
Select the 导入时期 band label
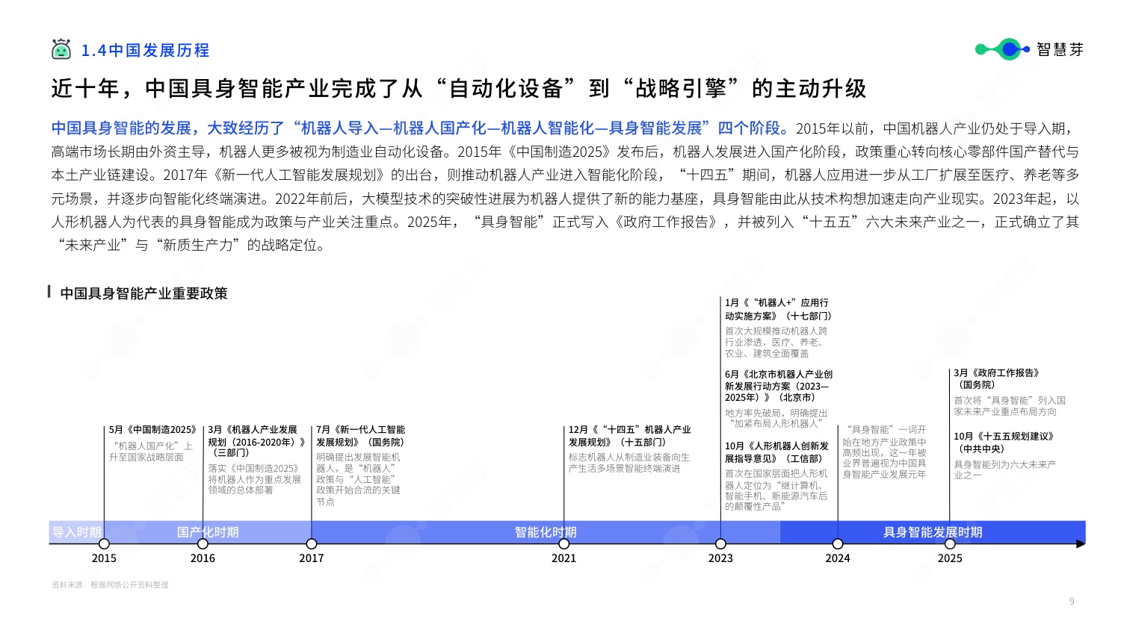pos(76,532)
